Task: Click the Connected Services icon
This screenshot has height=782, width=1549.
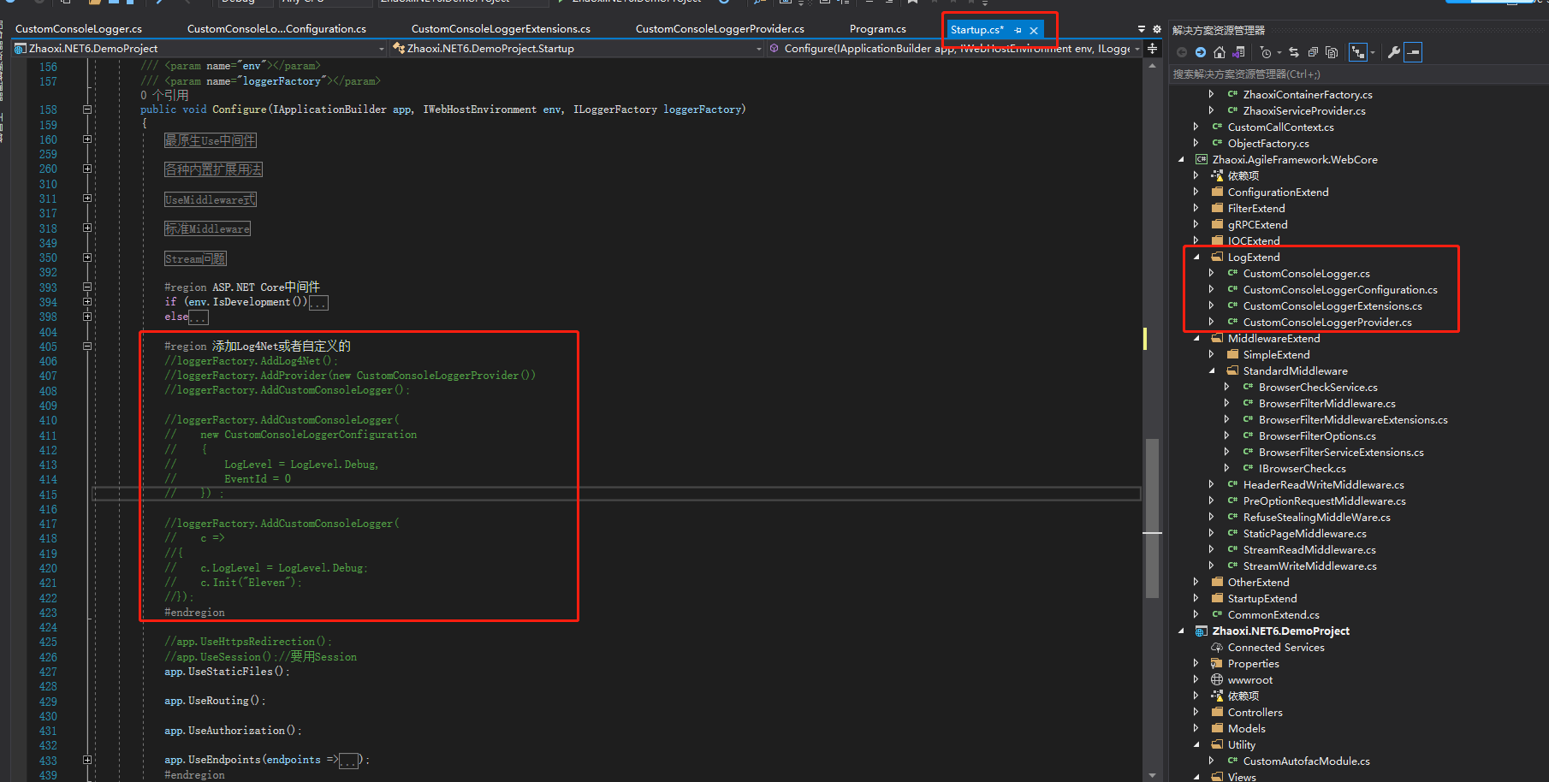Action: 1217,648
